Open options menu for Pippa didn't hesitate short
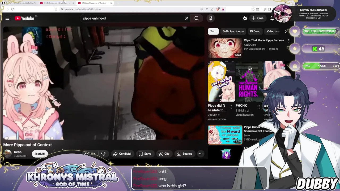The width and height of the screenshot is (340, 191). [x=231, y=107]
